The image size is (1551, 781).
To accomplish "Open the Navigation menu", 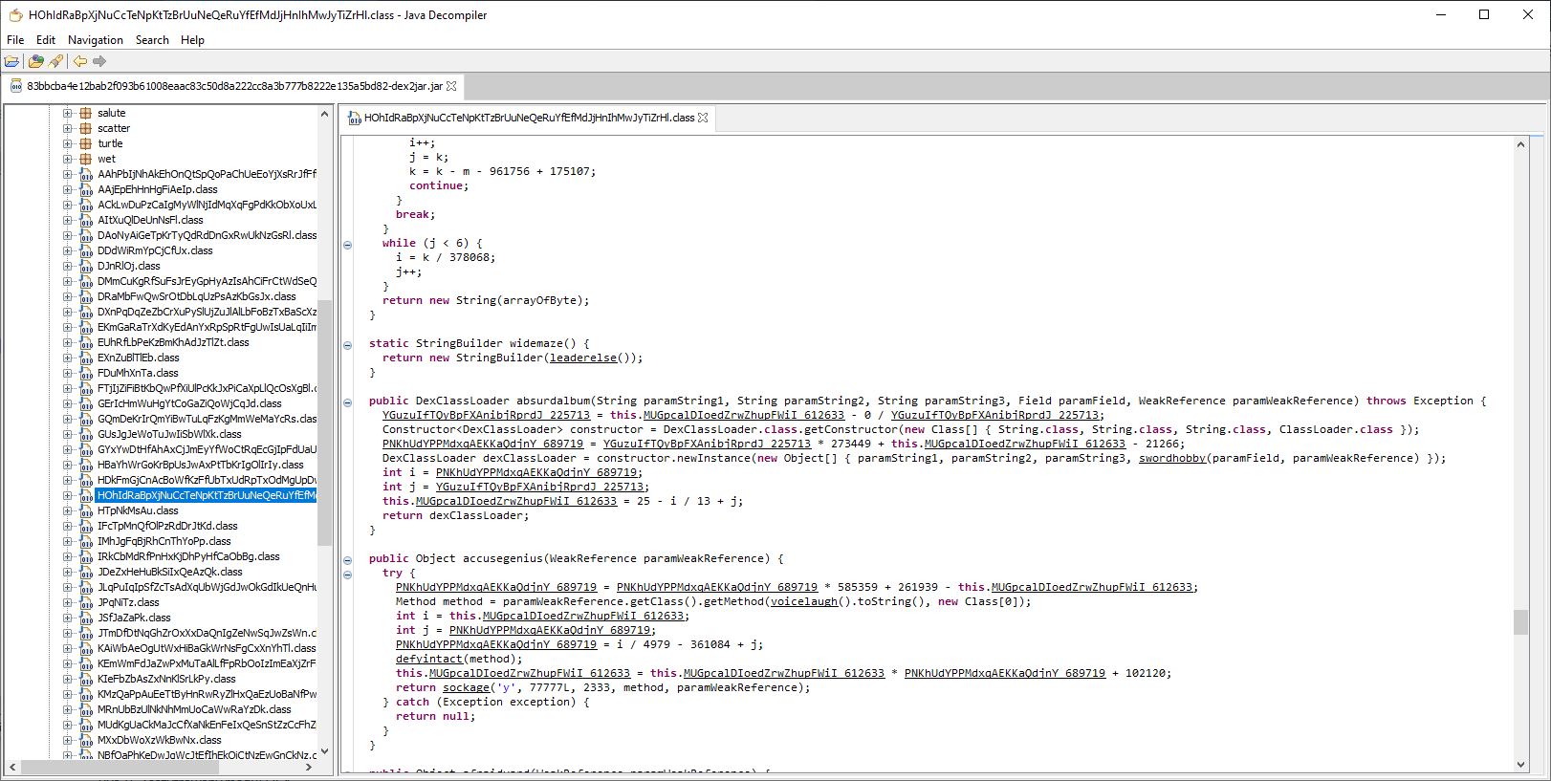I will (95, 40).
